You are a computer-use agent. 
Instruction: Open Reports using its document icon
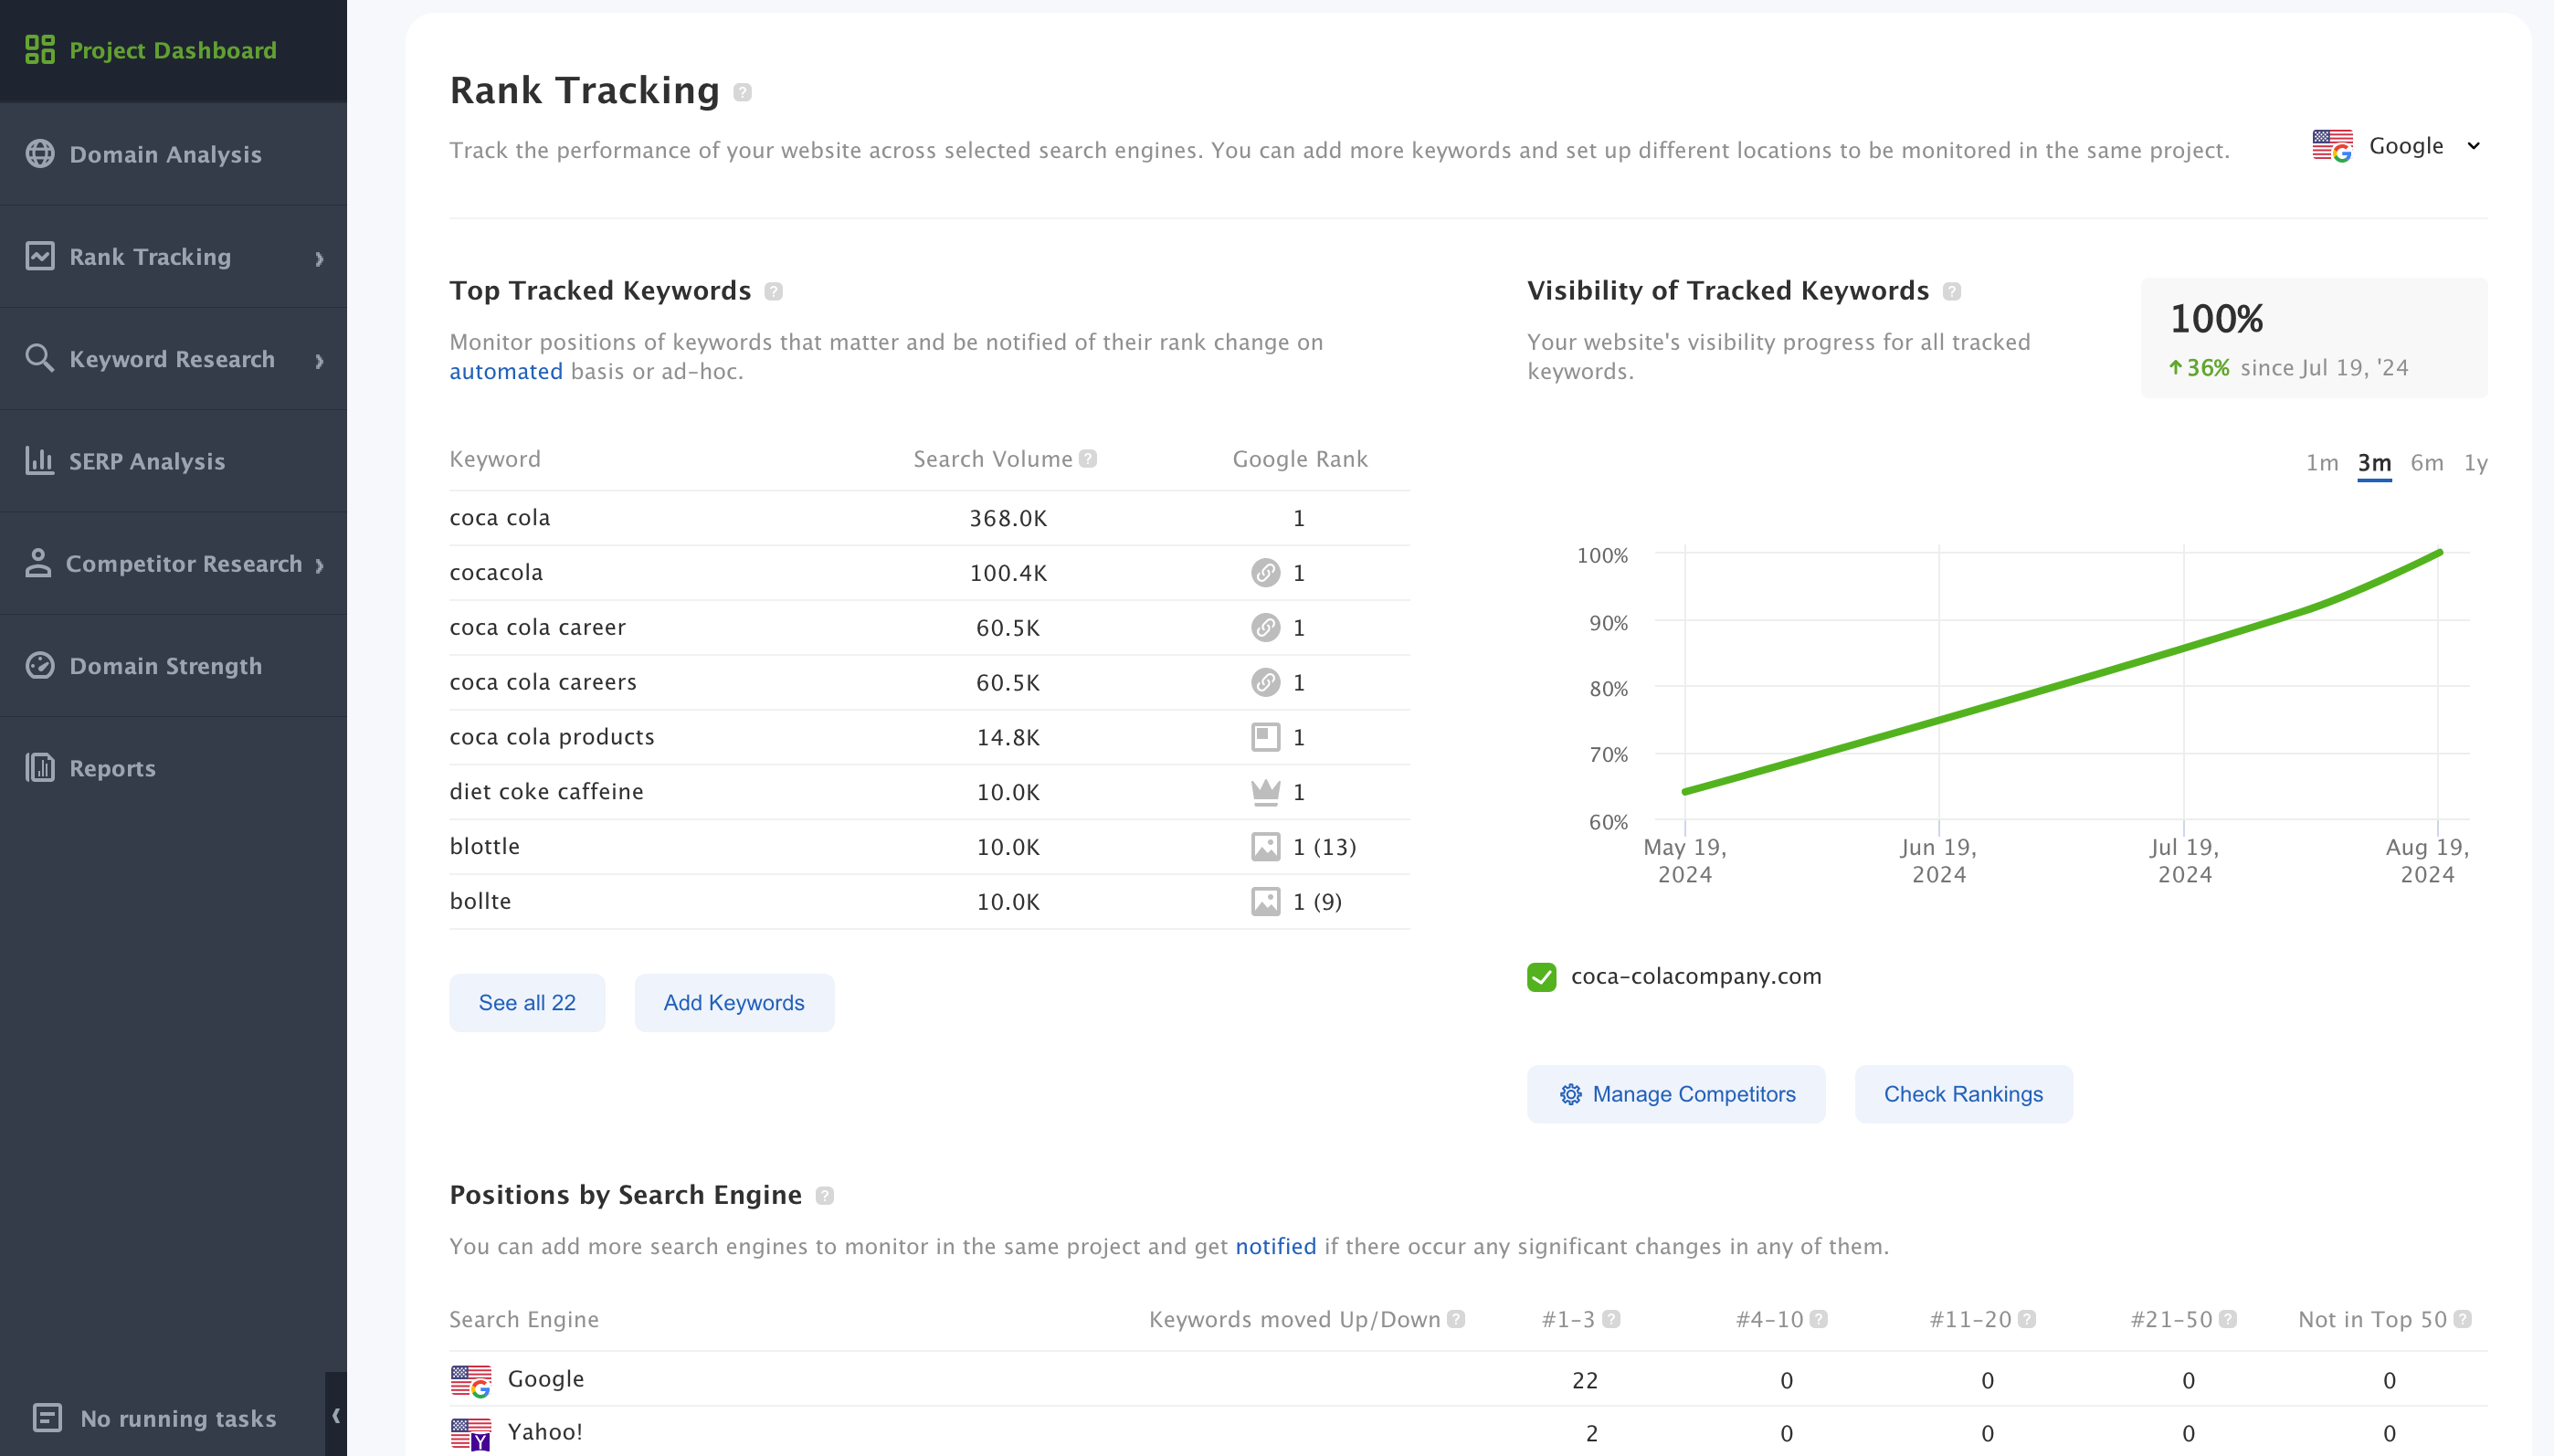[40, 768]
